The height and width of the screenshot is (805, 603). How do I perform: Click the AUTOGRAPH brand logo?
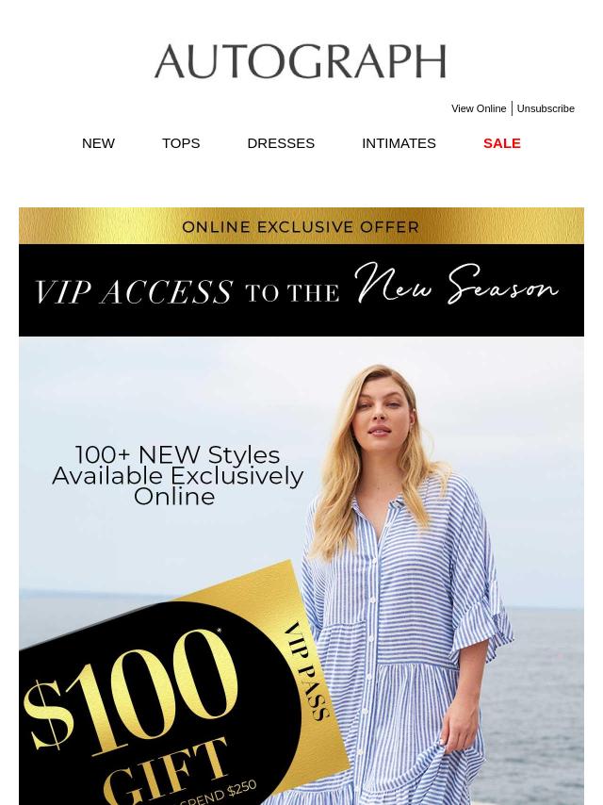pos(301,61)
